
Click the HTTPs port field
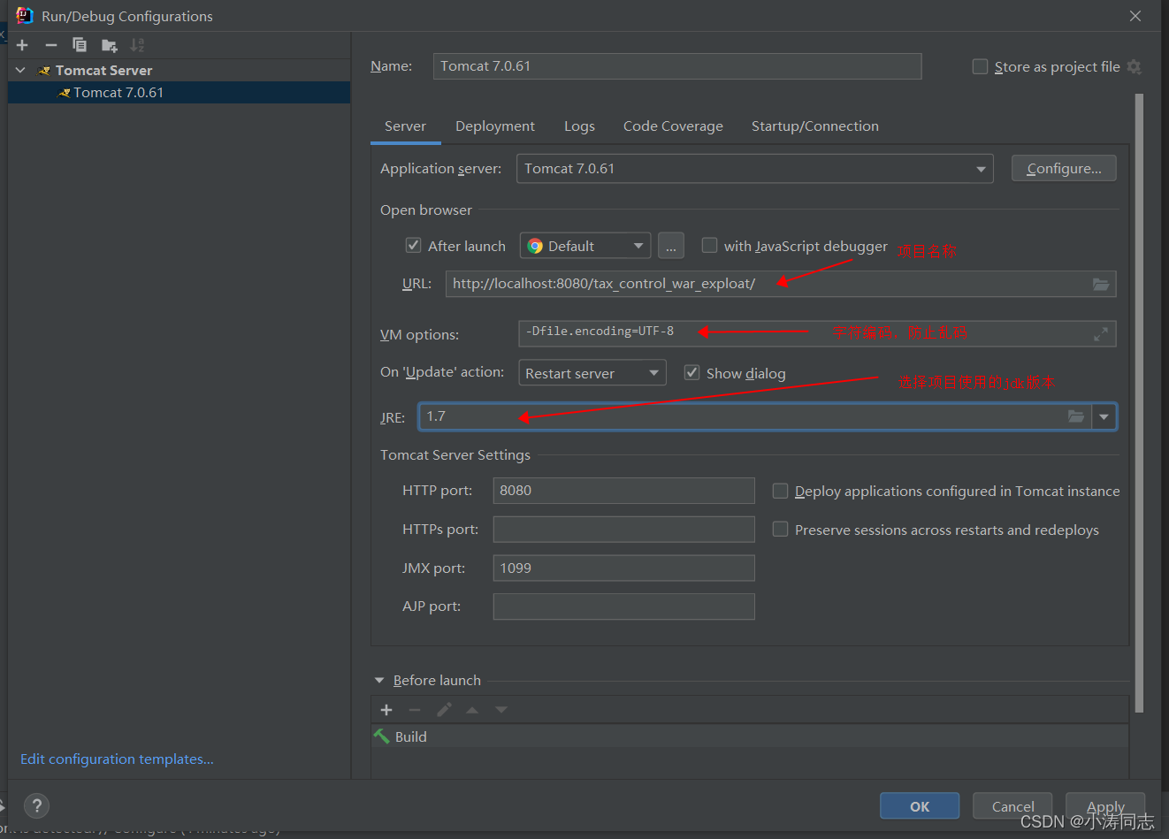point(623,530)
